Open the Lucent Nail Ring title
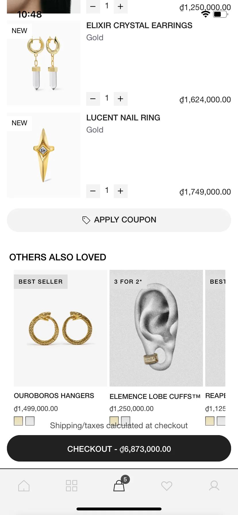The height and width of the screenshot is (515, 238). pyautogui.click(x=123, y=118)
